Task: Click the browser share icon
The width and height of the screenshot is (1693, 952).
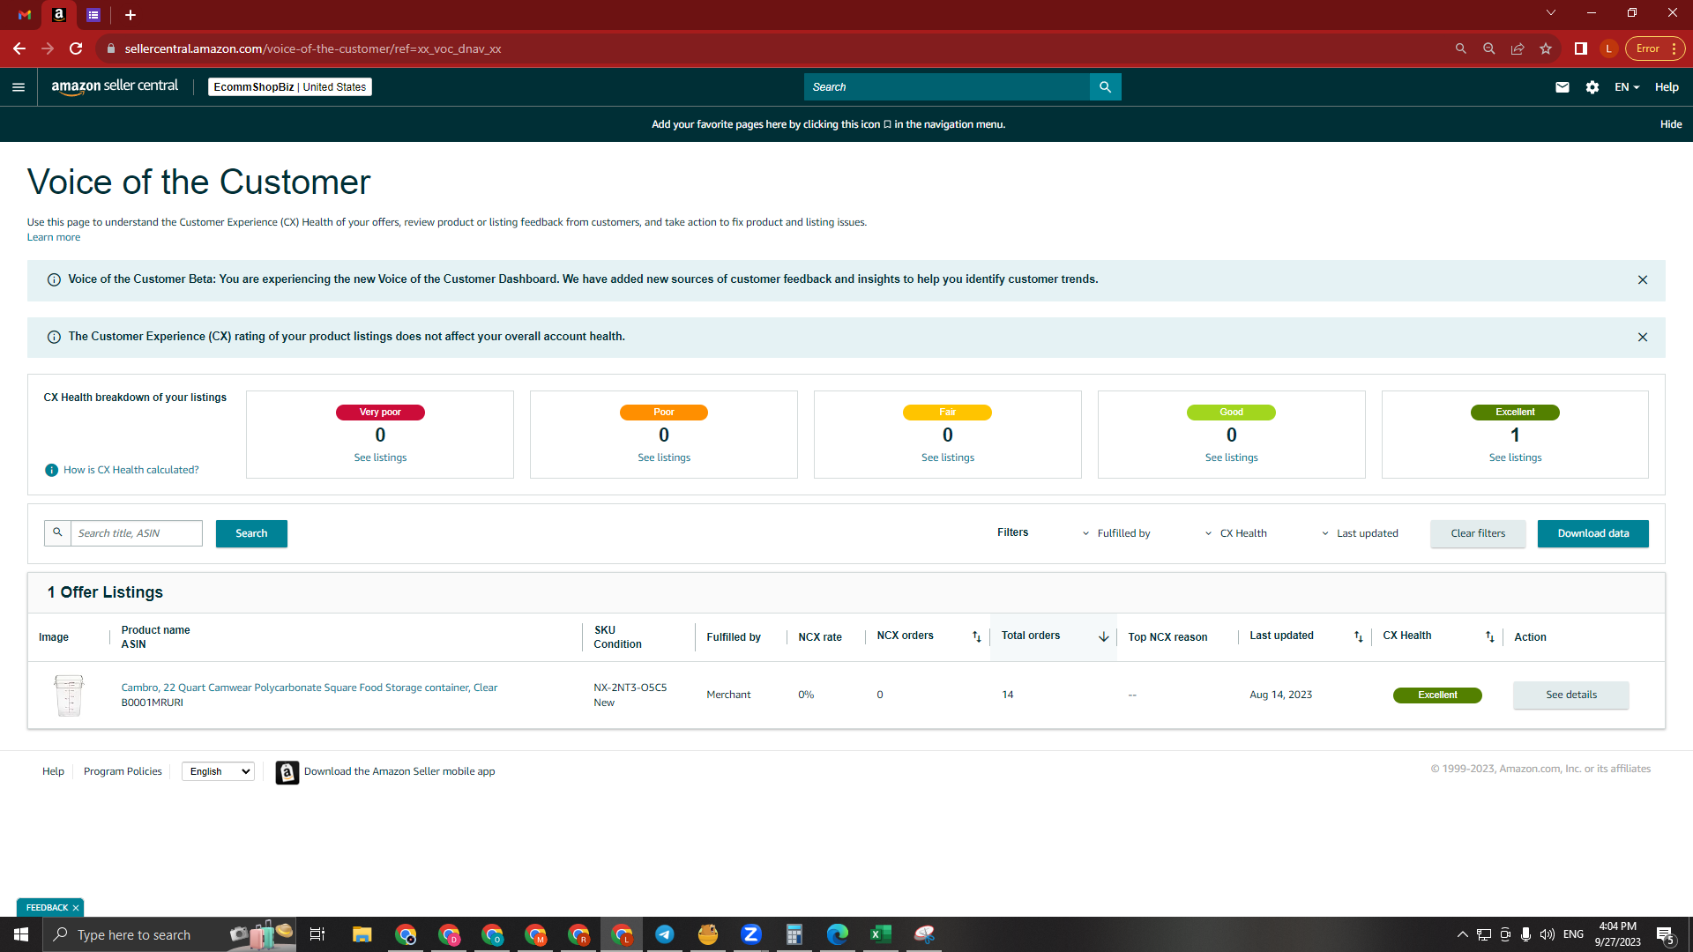Action: (1517, 48)
